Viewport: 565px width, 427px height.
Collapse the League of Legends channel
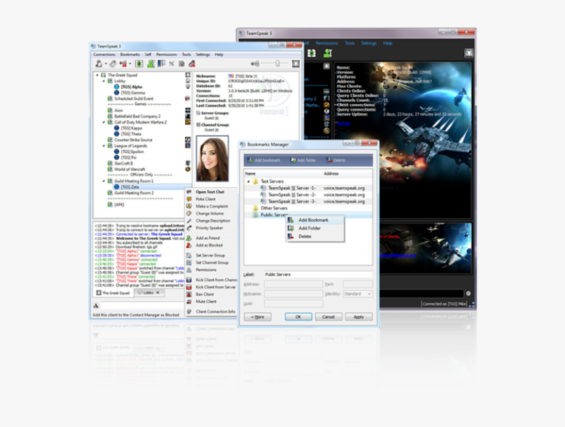pyautogui.click(x=104, y=146)
